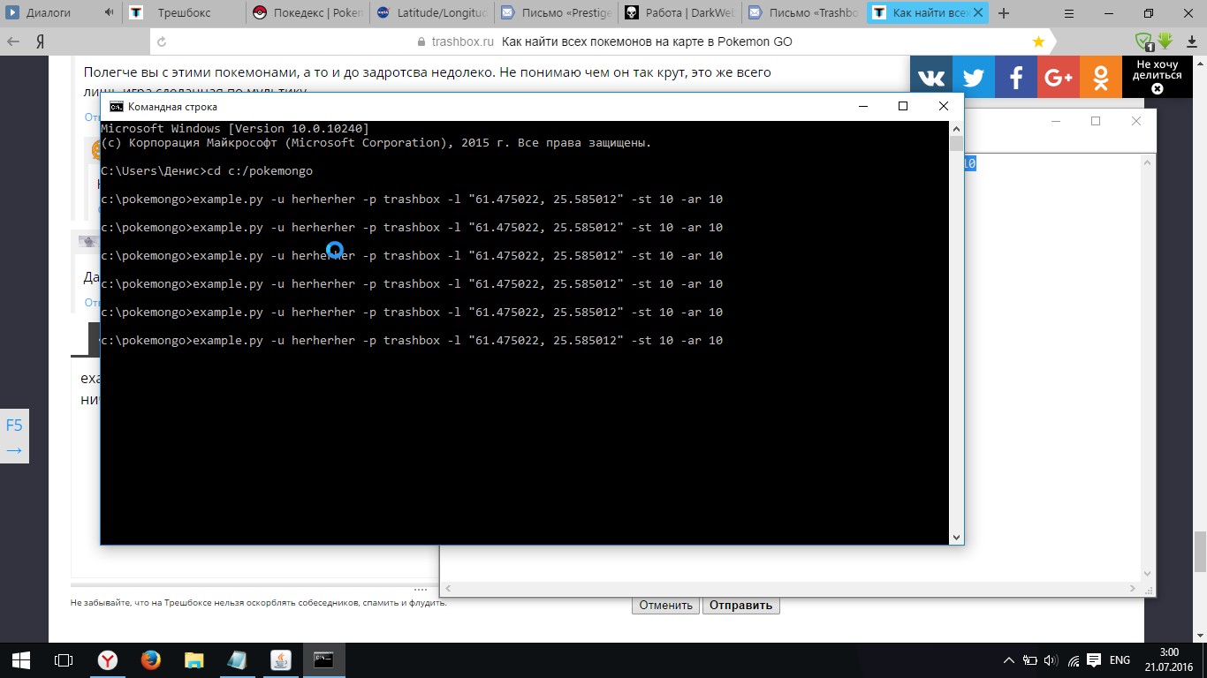Open File Explorer from the taskbar
This screenshot has width=1207, height=678.
[194, 659]
